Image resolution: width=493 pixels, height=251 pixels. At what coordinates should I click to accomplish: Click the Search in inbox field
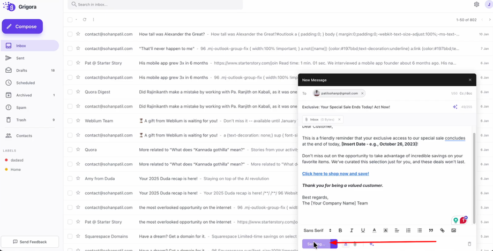[155, 4]
